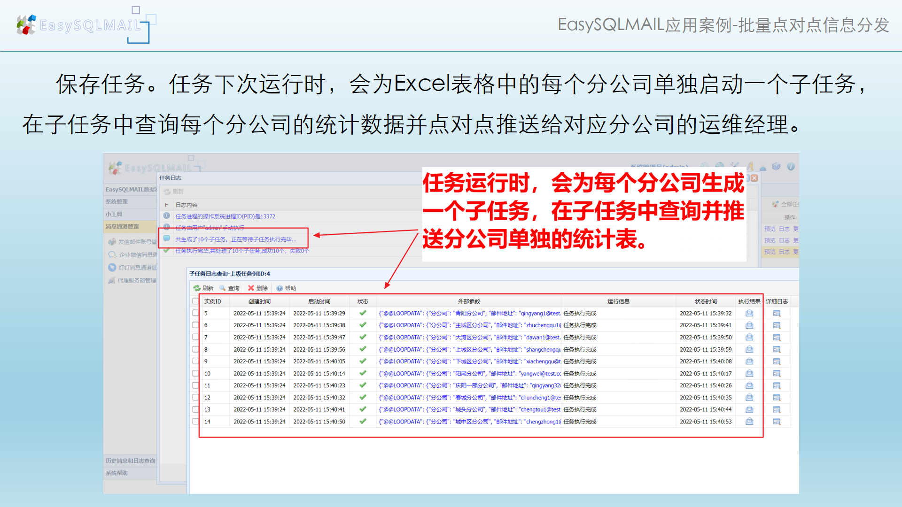The height and width of the screenshot is (507, 902).
Task: Open execution result icon for instance 14
Action: click(749, 422)
